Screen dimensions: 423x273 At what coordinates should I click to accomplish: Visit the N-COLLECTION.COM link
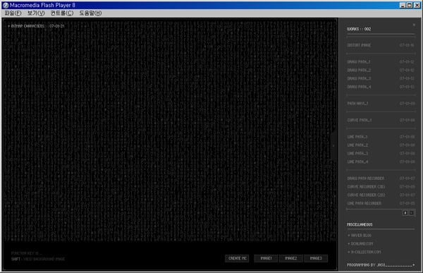click(364, 252)
